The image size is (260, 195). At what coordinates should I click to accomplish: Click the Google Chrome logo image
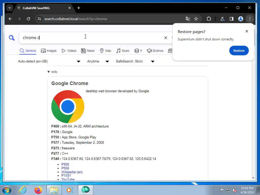click(x=68, y=106)
